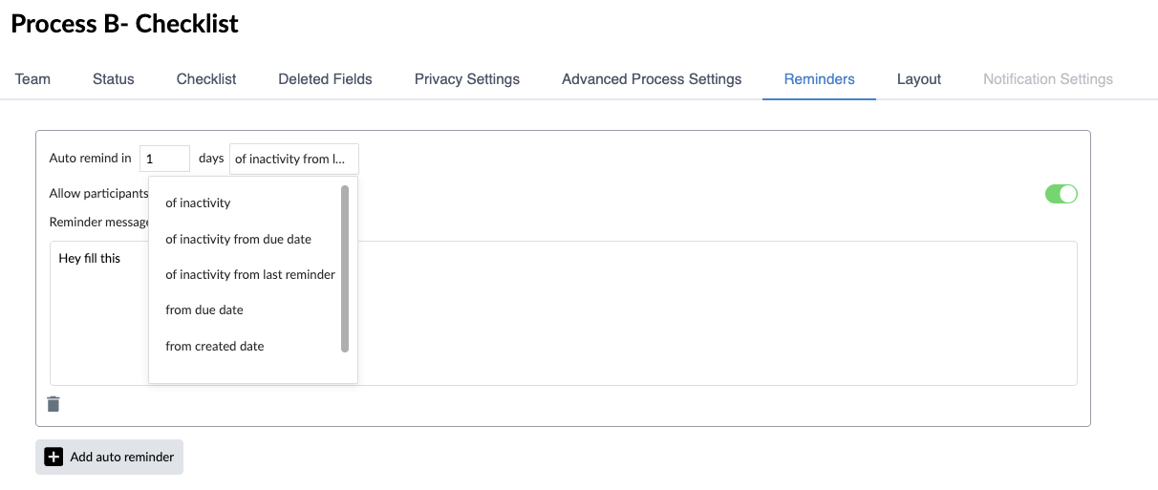
Task: Click the plus icon for adding reminder
Action: tap(54, 457)
